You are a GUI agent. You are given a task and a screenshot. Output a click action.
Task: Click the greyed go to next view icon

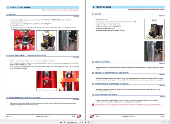(92, 122)
